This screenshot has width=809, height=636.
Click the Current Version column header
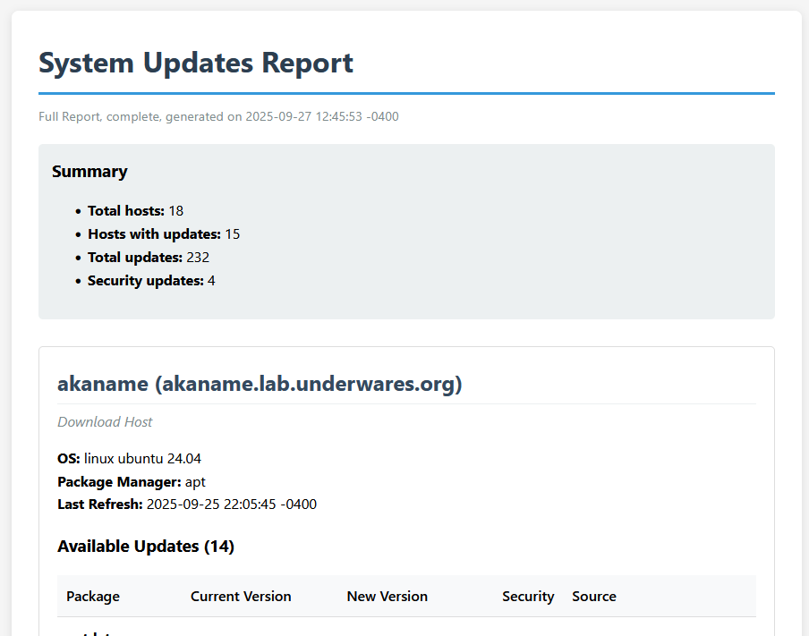click(241, 596)
